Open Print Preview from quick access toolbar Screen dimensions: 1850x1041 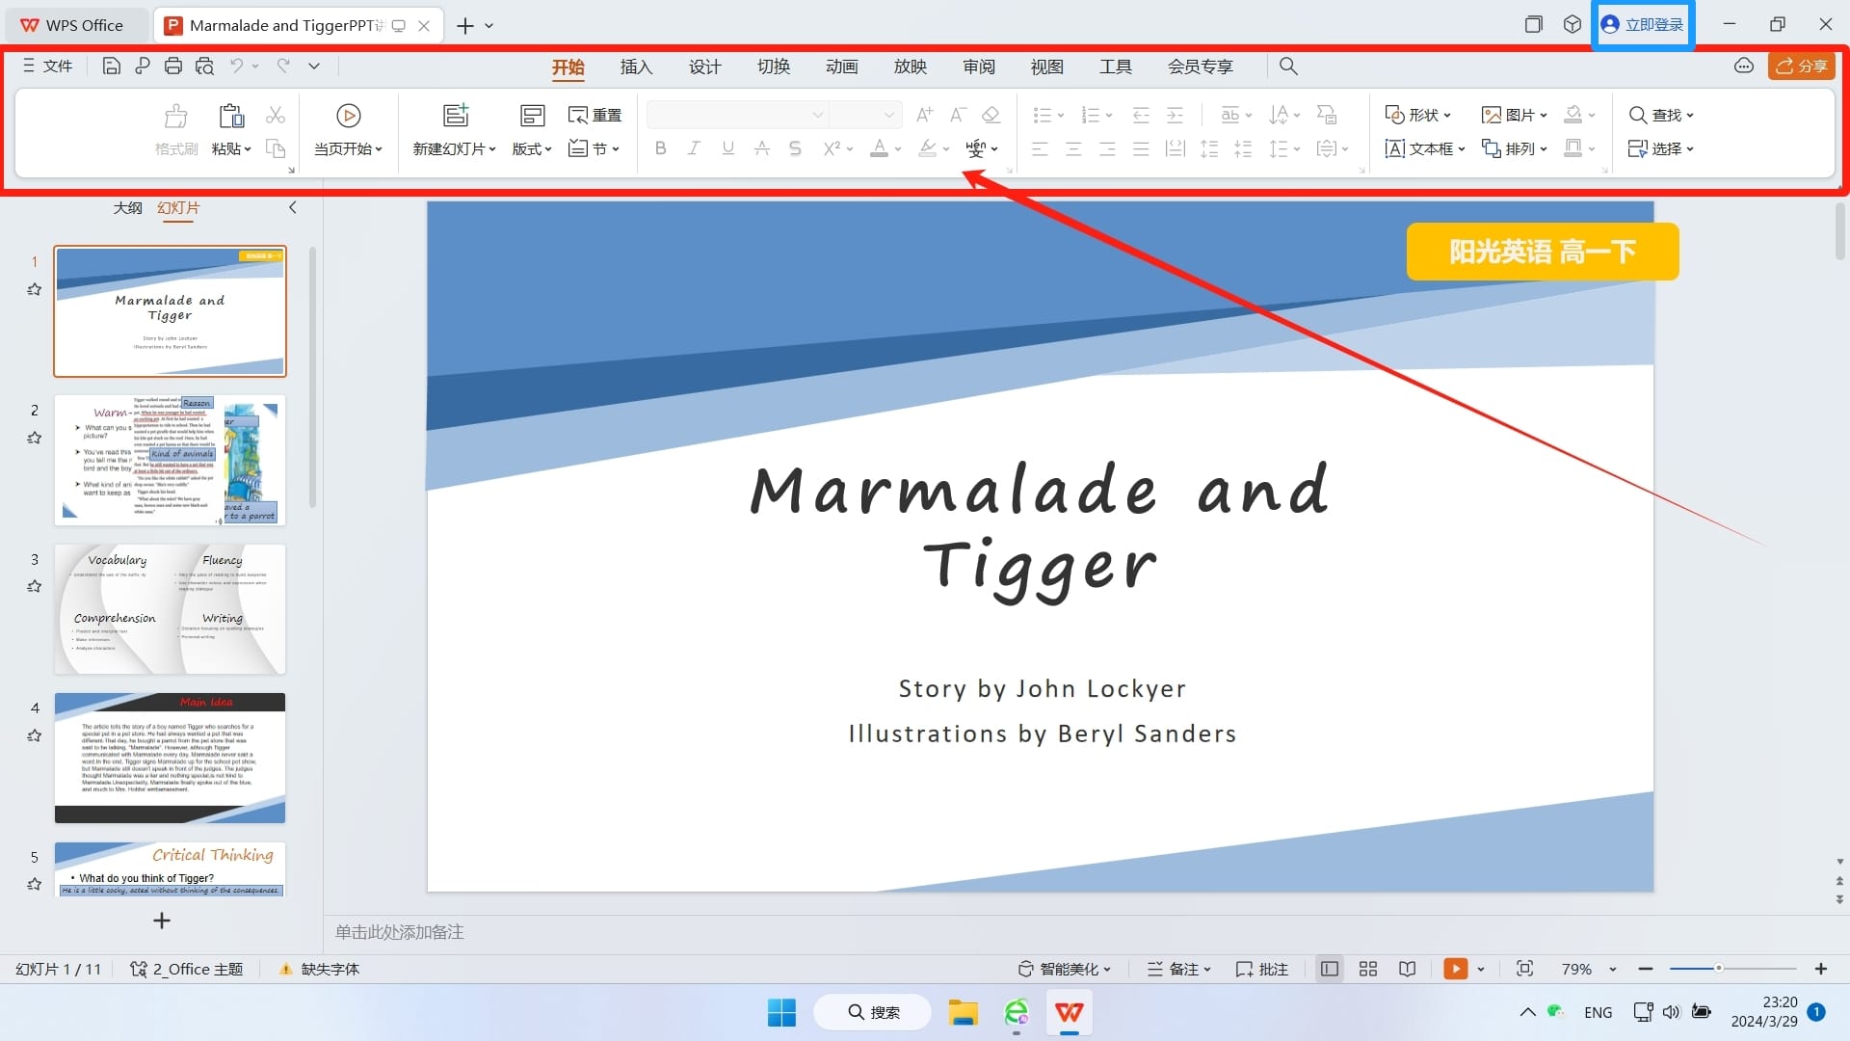coord(204,67)
